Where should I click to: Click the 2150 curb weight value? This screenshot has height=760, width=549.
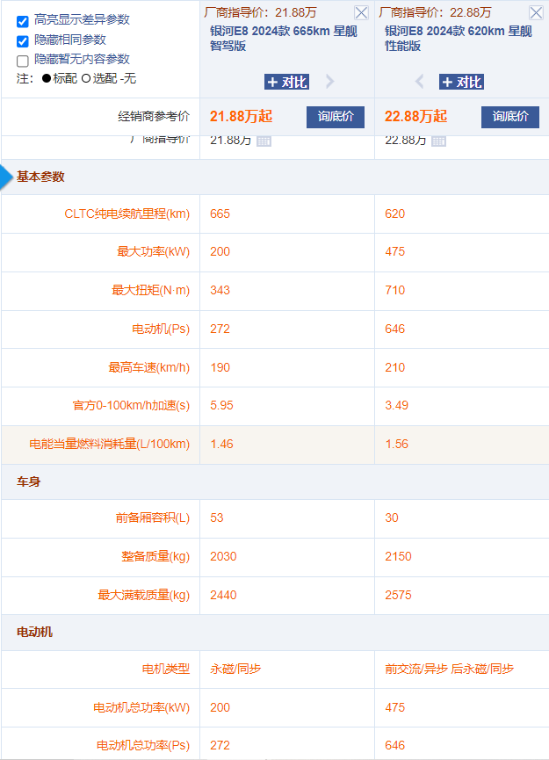(x=398, y=556)
